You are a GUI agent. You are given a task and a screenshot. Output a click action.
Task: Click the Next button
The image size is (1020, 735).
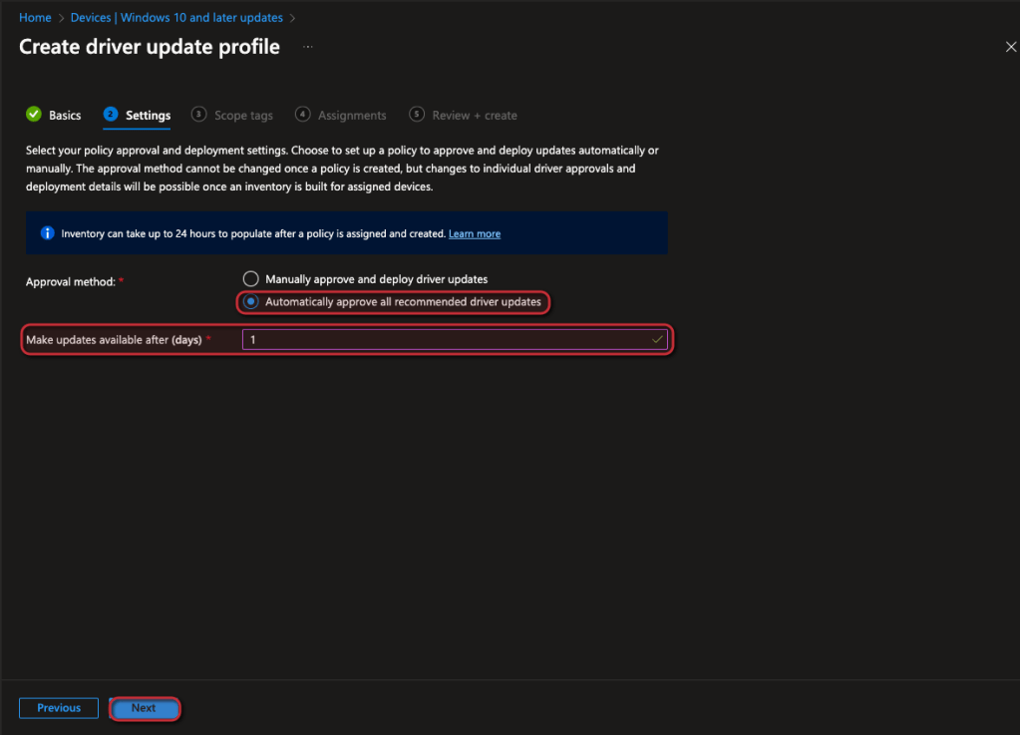coord(145,708)
